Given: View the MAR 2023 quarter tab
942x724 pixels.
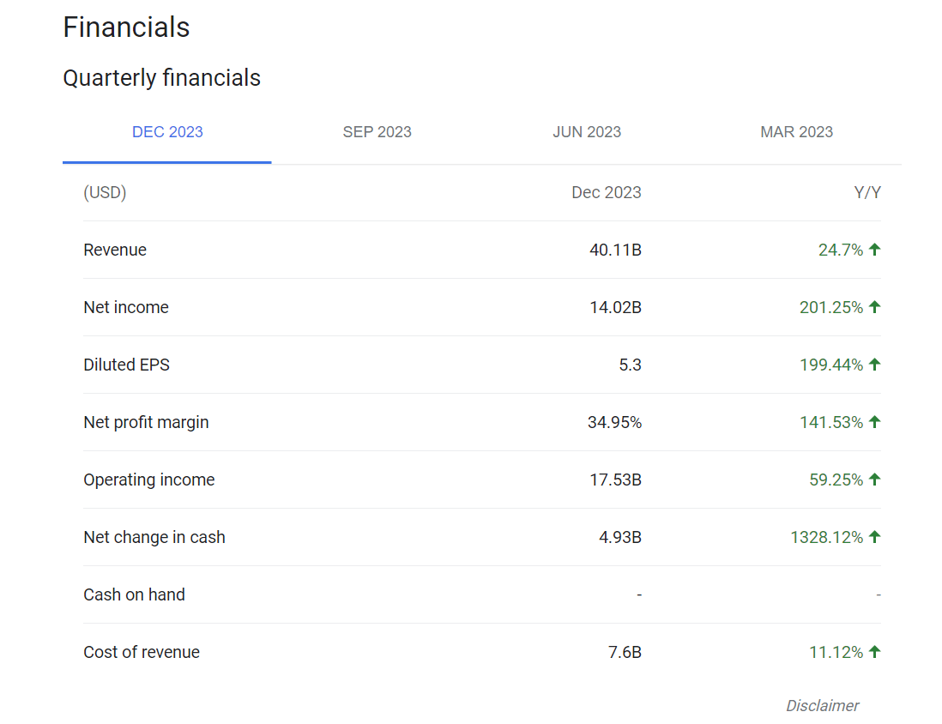Looking at the screenshot, I should pos(796,132).
